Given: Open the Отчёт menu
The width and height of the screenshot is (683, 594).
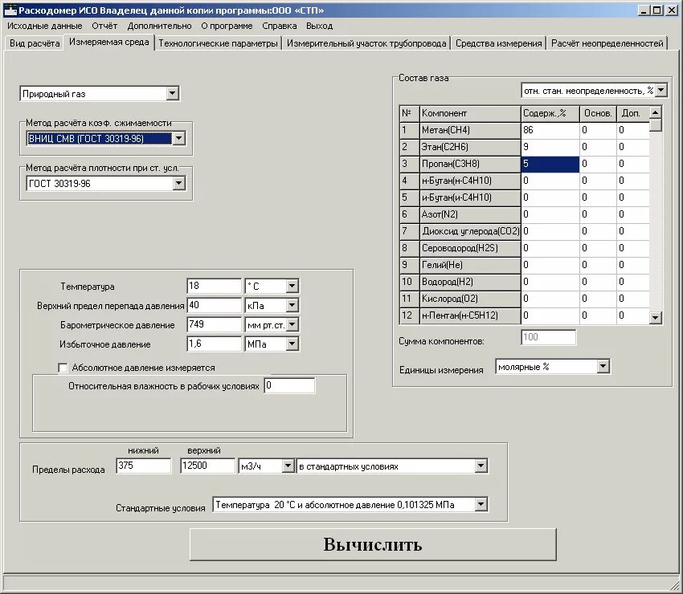Looking at the screenshot, I should (104, 26).
